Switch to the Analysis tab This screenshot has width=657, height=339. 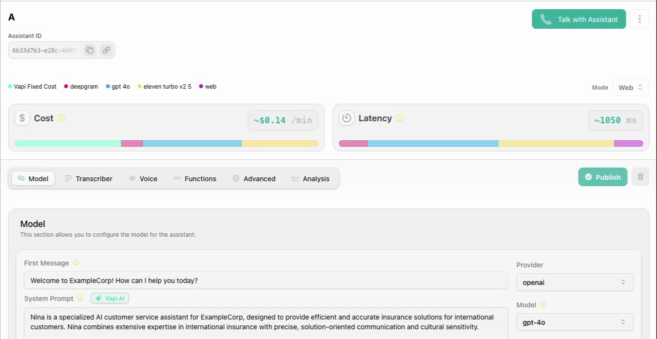(311, 179)
